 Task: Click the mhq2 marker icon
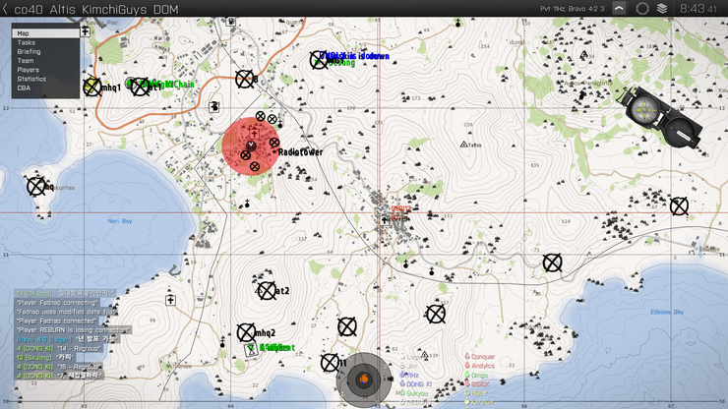(246, 332)
